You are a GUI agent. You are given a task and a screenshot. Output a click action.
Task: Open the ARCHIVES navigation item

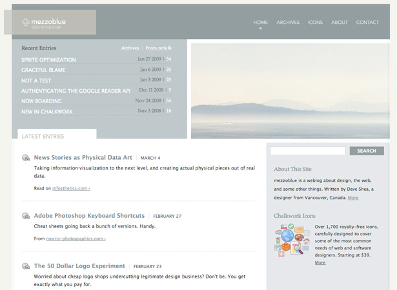(288, 23)
